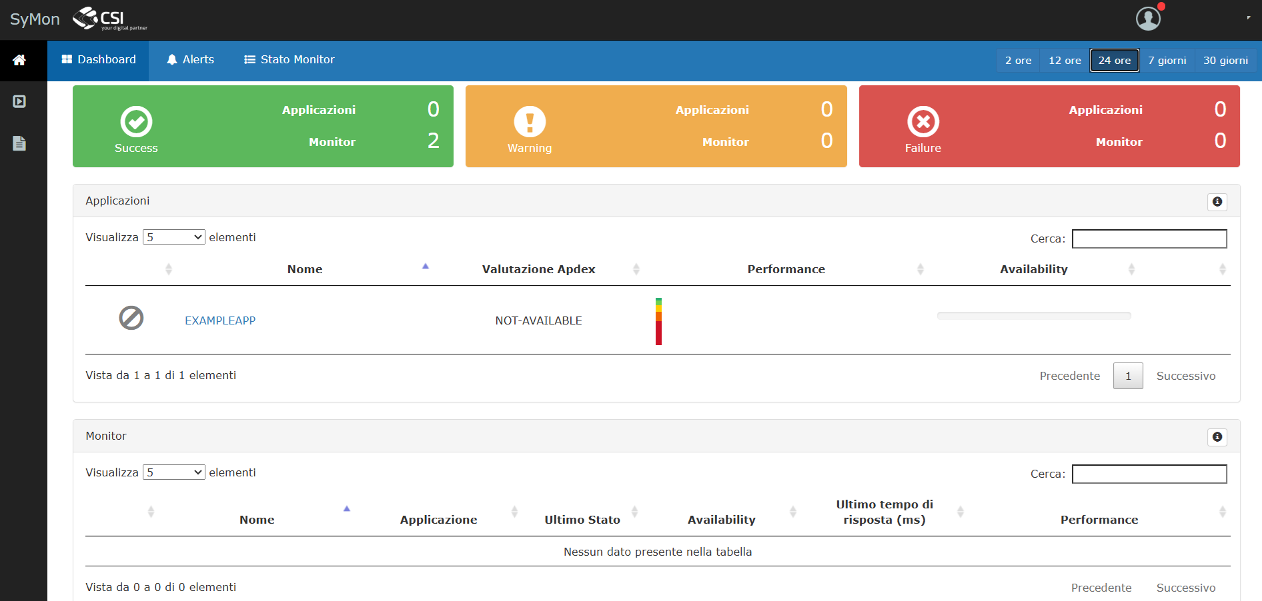The image size is (1262, 601).
Task: Open the user profile avatar
Action: point(1148,19)
